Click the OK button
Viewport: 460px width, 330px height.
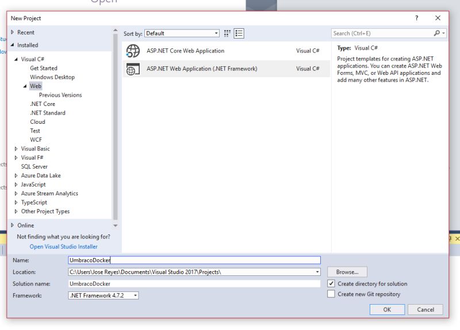tap(387, 309)
